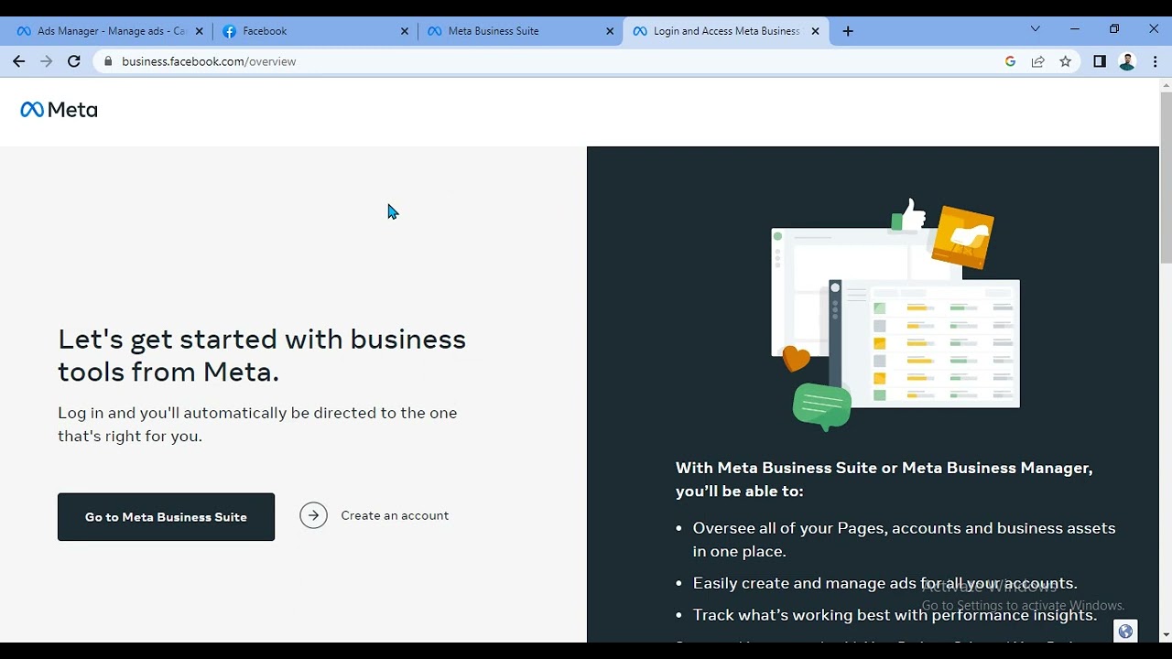Click the page vertical scrollbar
Screen dimensions: 1172x659
pyautogui.click(x=1166, y=177)
